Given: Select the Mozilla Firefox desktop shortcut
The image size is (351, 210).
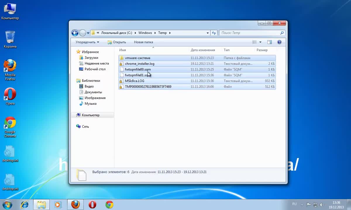Looking at the screenshot, I should pyautogui.click(x=10, y=70).
